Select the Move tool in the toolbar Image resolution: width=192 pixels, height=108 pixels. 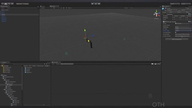6,4
